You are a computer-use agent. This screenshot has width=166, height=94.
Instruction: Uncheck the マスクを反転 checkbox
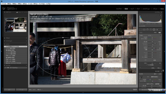click(147, 65)
